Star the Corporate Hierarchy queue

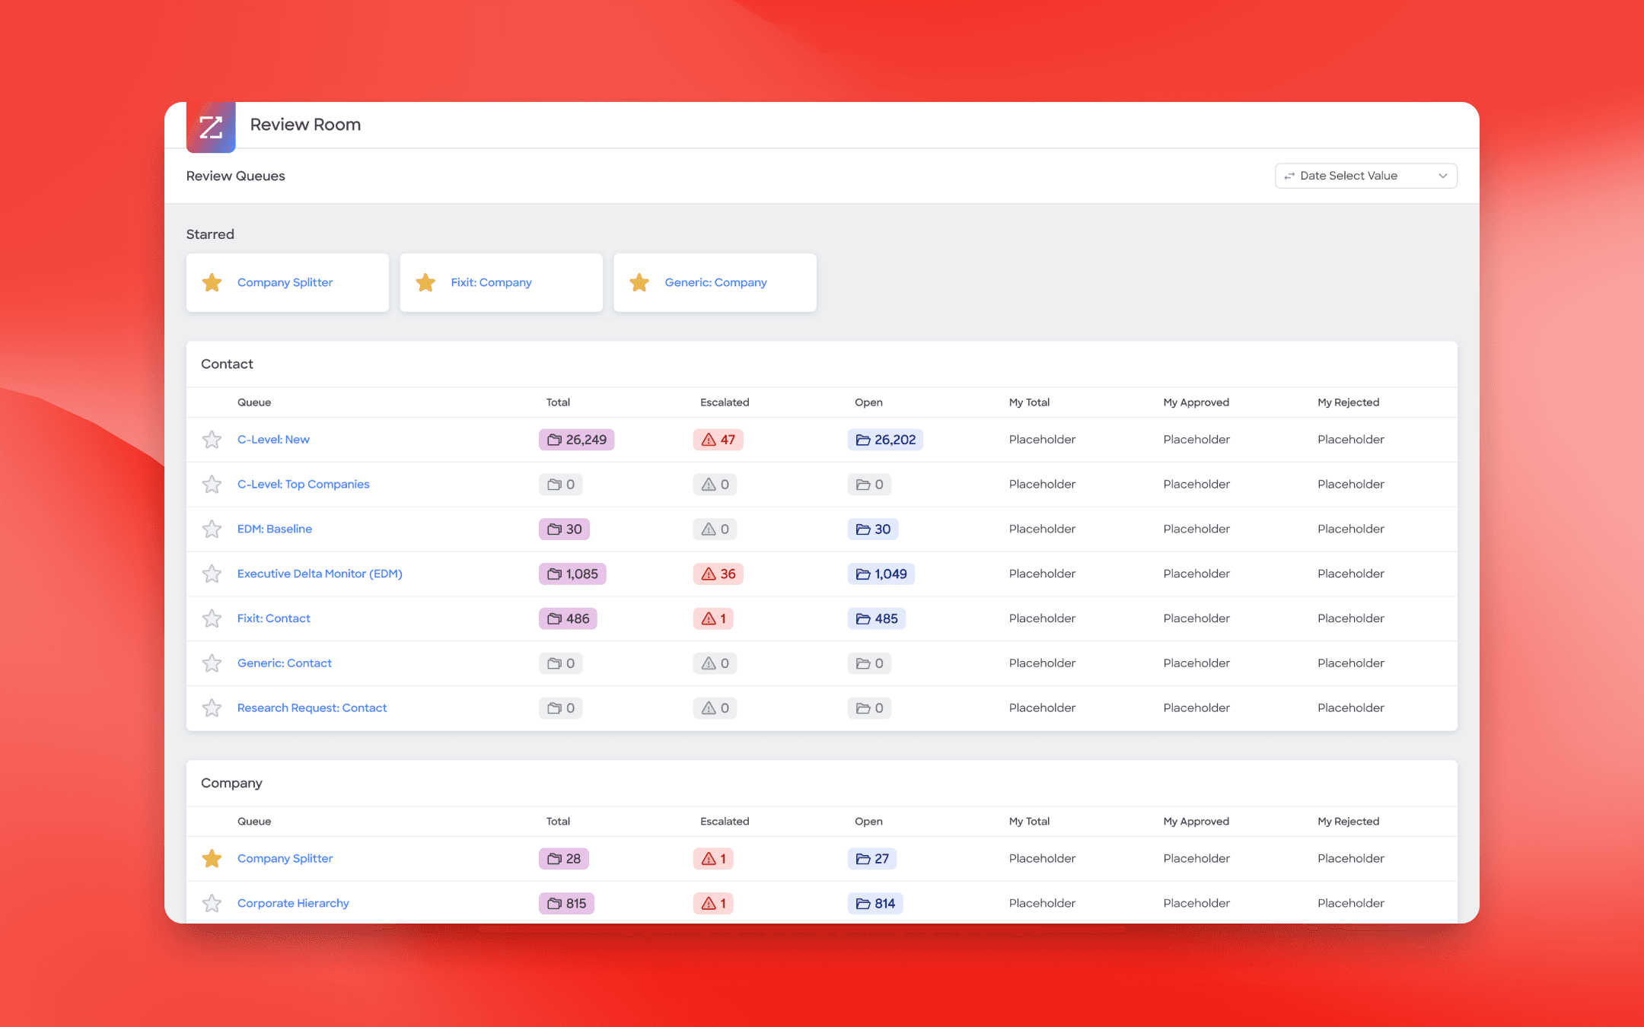pos(212,903)
